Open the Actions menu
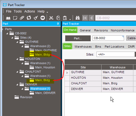Image resolution: width=136 pixels, height=116 pixels. (30, 11)
